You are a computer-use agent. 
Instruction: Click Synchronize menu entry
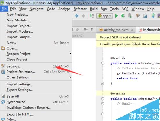pos(36,102)
